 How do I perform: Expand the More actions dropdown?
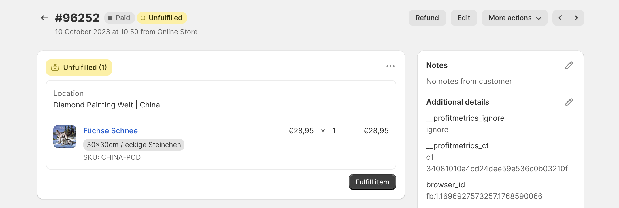[x=515, y=18]
